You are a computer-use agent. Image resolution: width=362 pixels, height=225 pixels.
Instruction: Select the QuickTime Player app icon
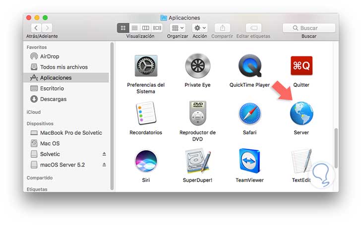point(250,66)
